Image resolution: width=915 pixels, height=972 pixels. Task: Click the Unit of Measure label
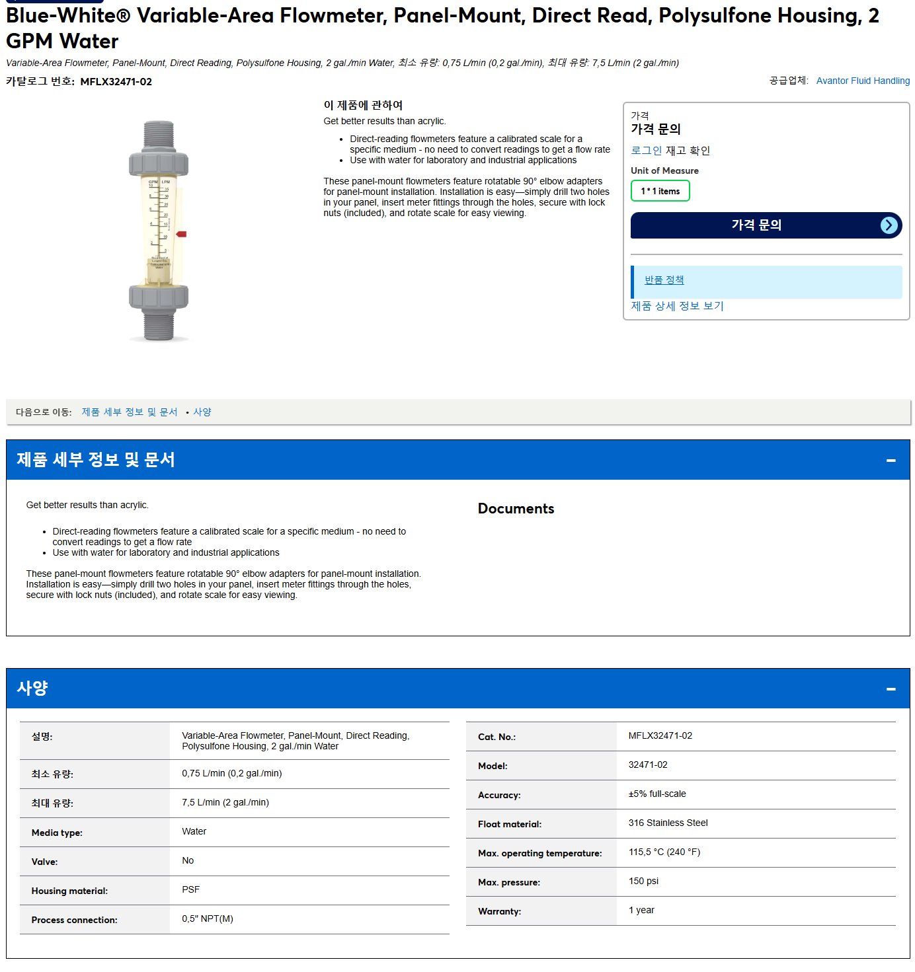(x=664, y=170)
